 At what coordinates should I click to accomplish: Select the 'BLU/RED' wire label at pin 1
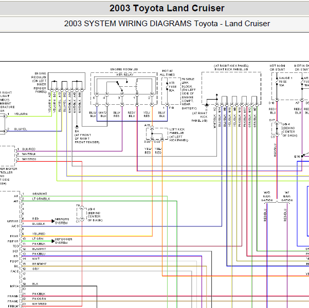(x=29, y=149)
